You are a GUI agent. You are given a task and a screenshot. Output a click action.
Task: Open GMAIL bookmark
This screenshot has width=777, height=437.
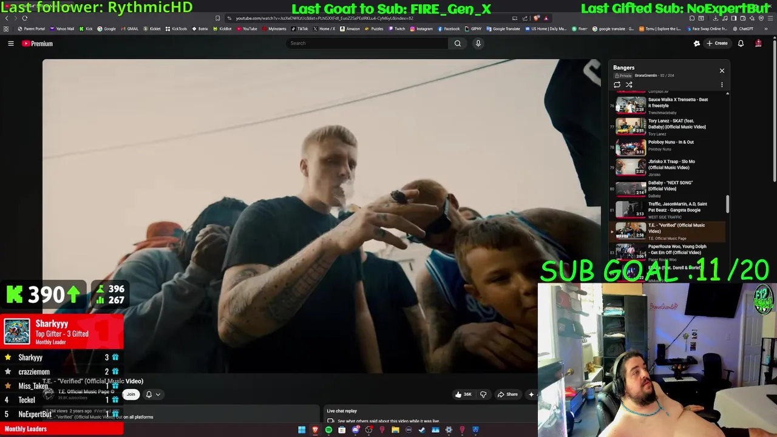[129, 29]
